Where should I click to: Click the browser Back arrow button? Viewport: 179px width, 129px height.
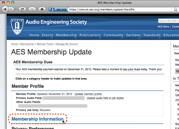coord(5,9)
